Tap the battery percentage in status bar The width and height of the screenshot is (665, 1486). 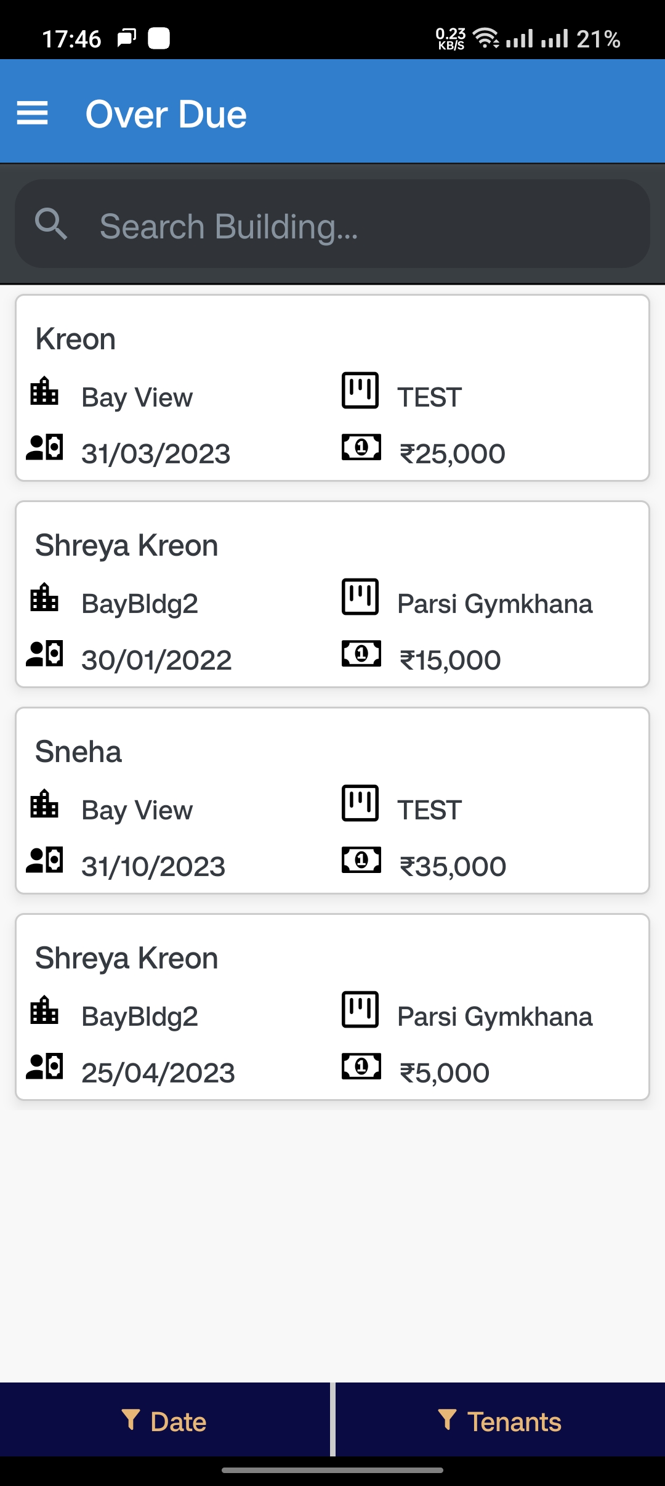598,39
